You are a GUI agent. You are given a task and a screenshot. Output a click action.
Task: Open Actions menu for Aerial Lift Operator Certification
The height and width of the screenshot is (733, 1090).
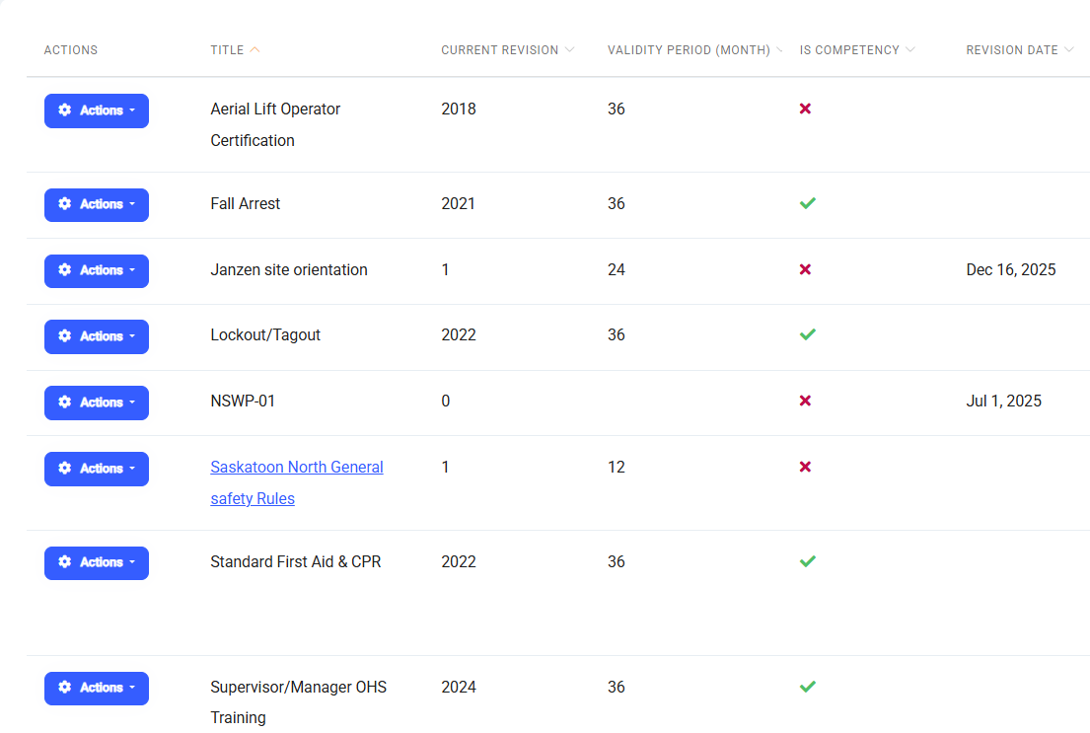click(96, 110)
